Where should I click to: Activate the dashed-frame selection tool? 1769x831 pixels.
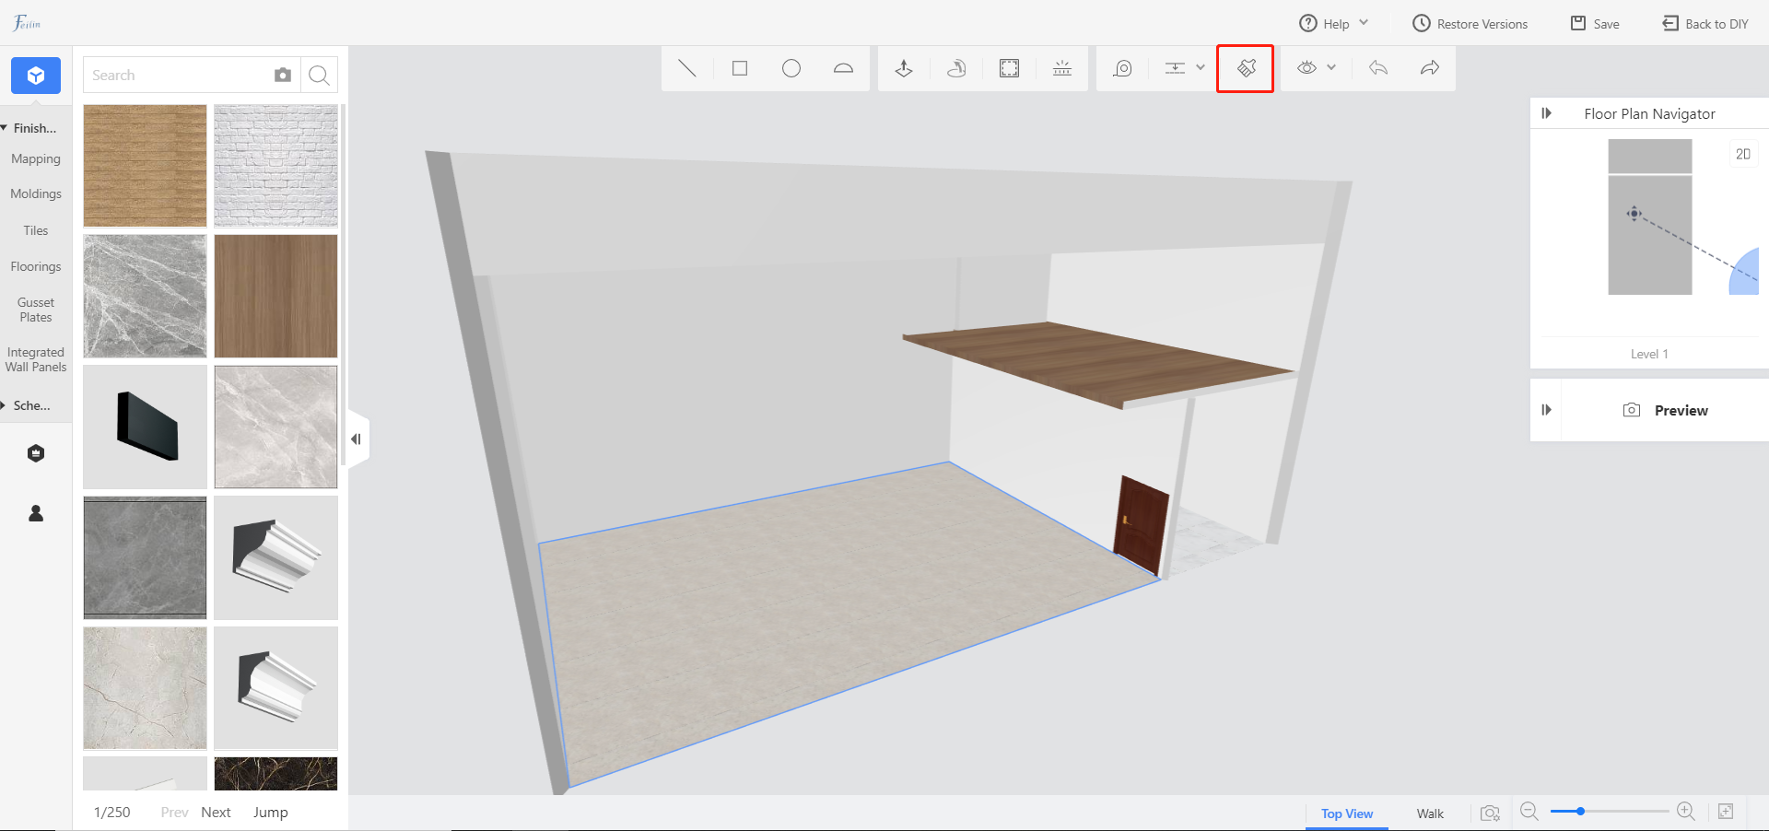pyautogui.click(x=1010, y=68)
